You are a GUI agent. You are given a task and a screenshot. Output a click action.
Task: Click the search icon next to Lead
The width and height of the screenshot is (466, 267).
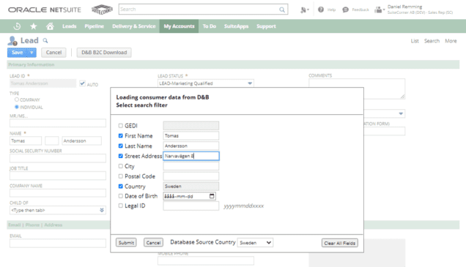pyautogui.click(x=45, y=40)
